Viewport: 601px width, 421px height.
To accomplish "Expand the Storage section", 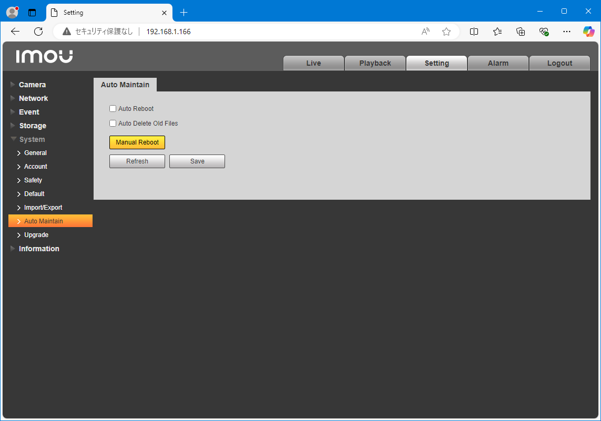I will tap(33, 126).
